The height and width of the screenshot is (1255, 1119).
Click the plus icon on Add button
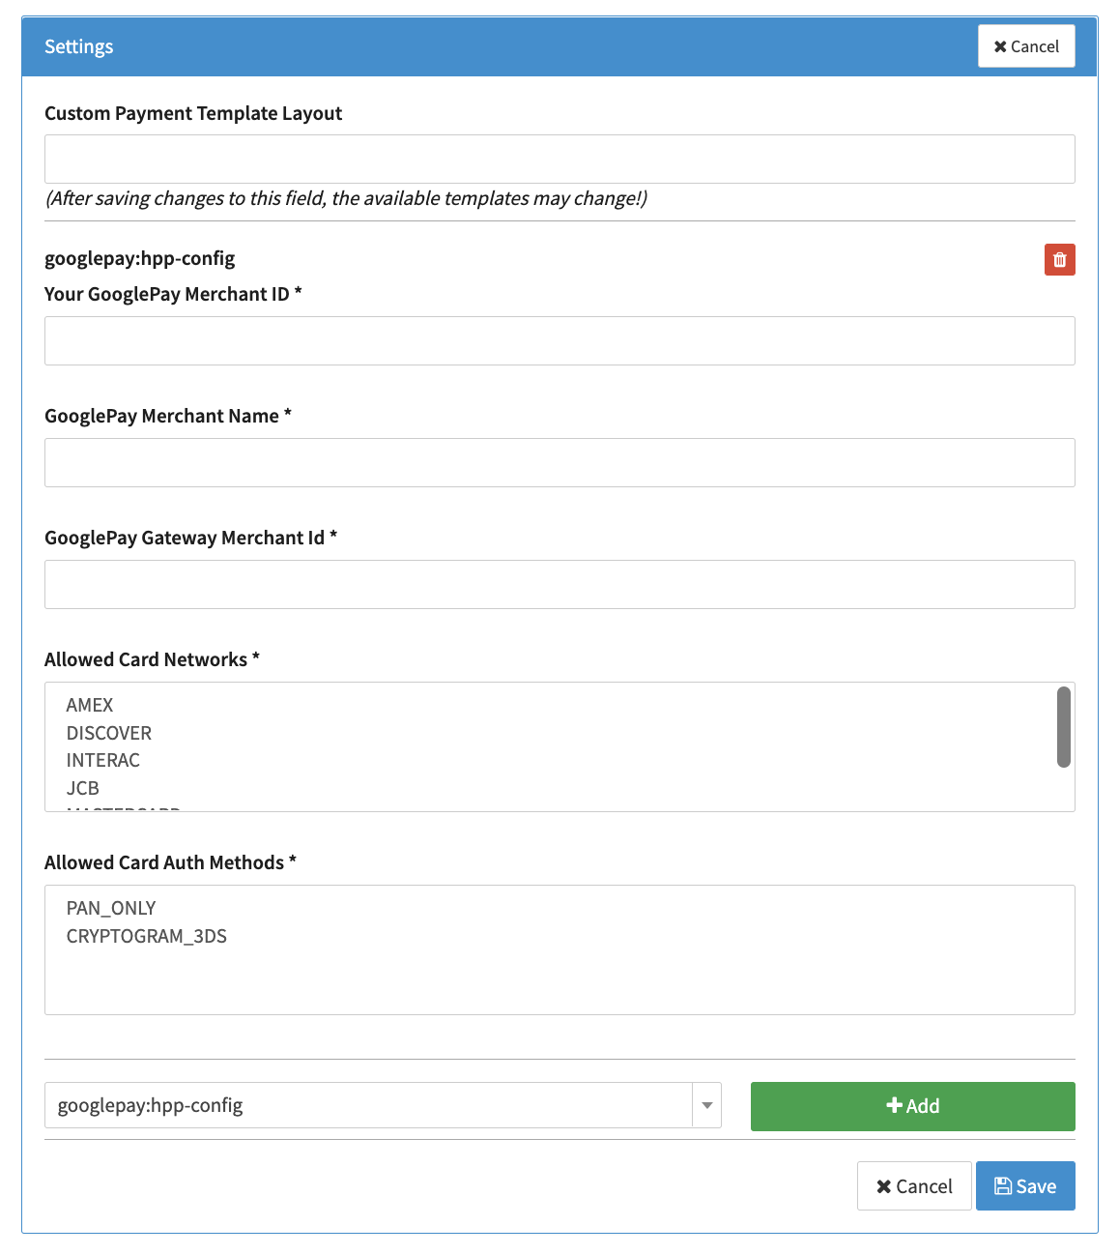(x=894, y=1105)
